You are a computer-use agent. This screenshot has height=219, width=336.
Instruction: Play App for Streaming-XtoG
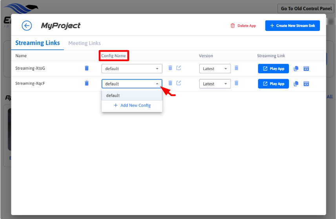point(273,69)
